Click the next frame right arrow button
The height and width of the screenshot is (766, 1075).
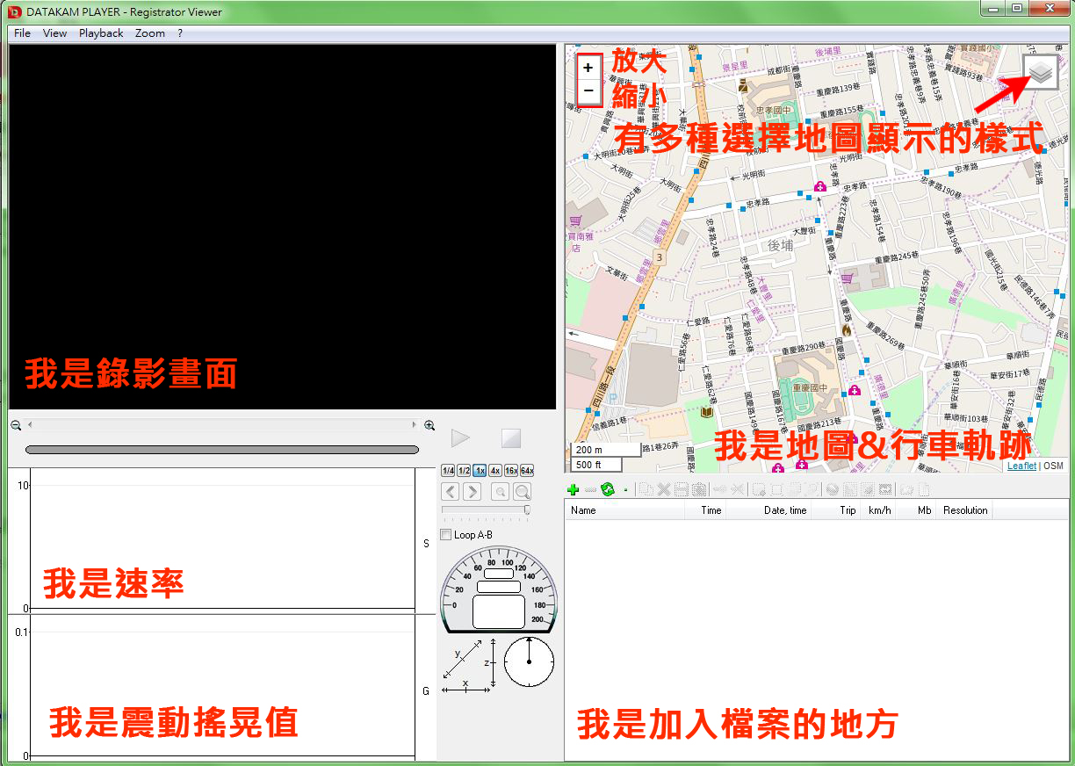[x=471, y=492]
